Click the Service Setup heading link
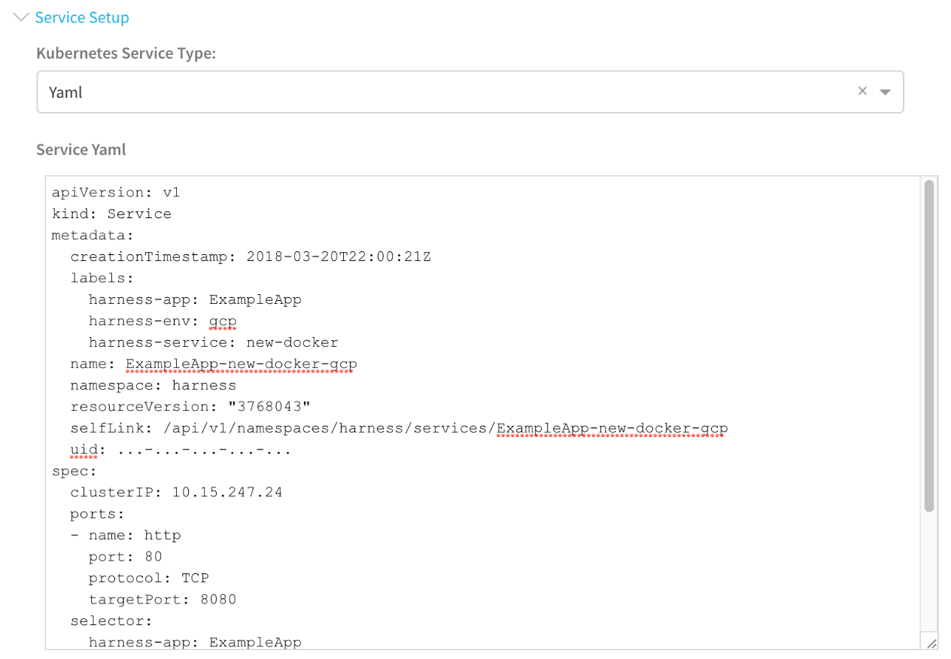The width and height of the screenshot is (951, 659). click(82, 17)
